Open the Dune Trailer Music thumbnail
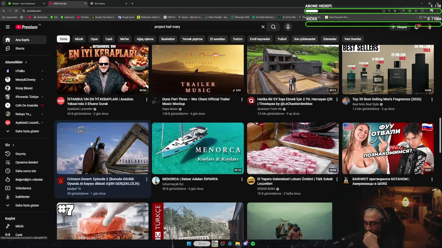This screenshot has width=442, height=248. [x=198, y=69]
